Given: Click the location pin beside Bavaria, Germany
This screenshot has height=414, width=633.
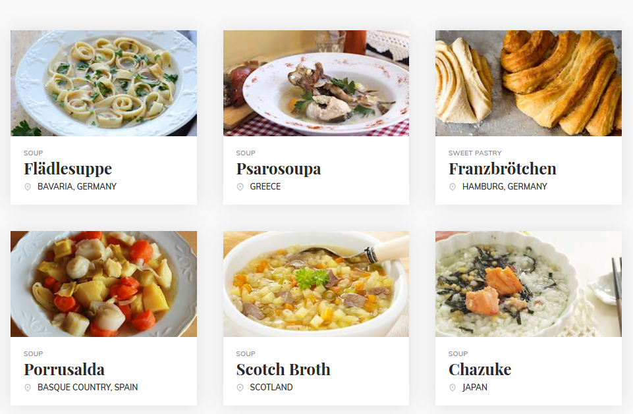Looking at the screenshot, I should (28, 187).
